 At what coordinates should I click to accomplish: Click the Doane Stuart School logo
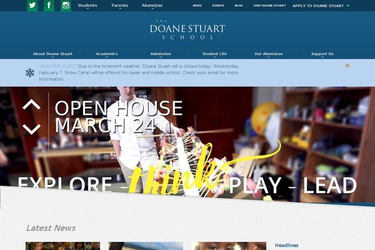point(187,30)
